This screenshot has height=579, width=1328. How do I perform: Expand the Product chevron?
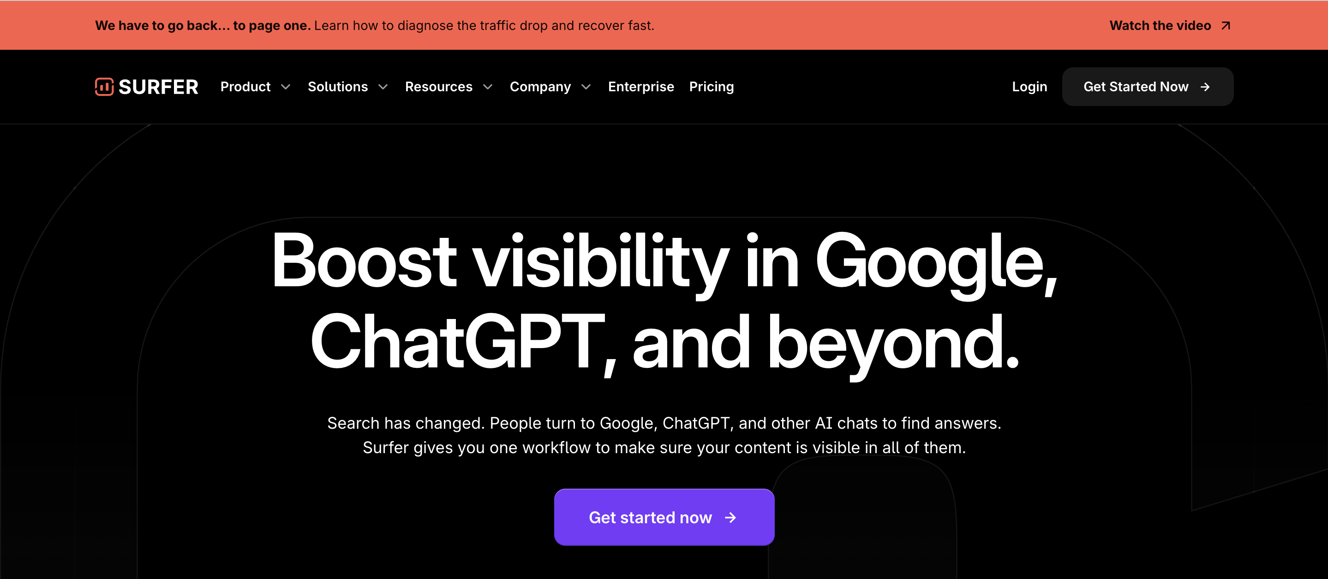[286, 87]
